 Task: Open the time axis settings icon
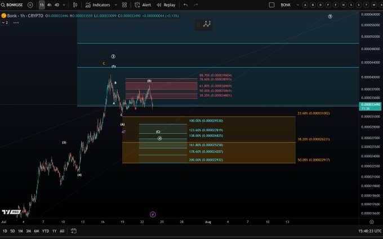[x=372, y=222]
